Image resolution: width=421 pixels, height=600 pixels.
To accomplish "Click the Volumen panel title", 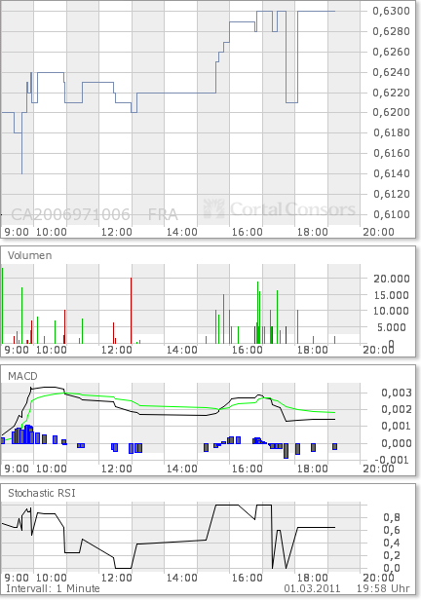I will point(29,255).
